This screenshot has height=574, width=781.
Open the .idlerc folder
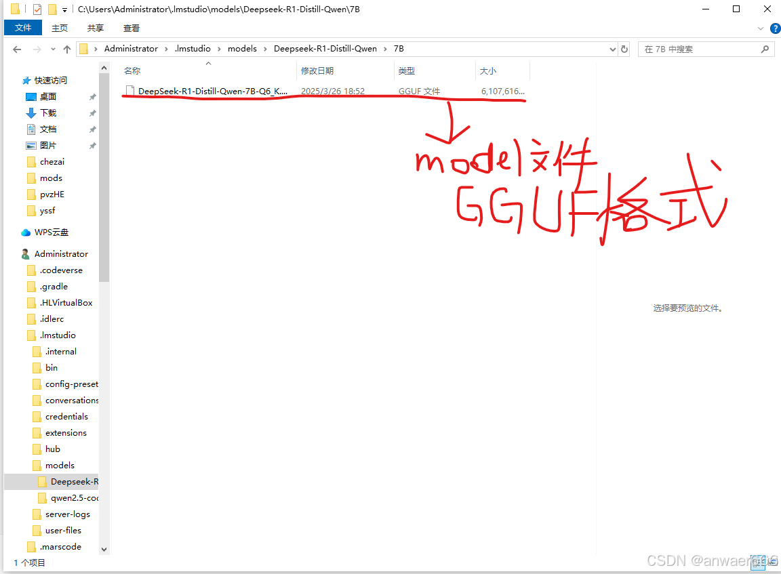coord(52,319)
